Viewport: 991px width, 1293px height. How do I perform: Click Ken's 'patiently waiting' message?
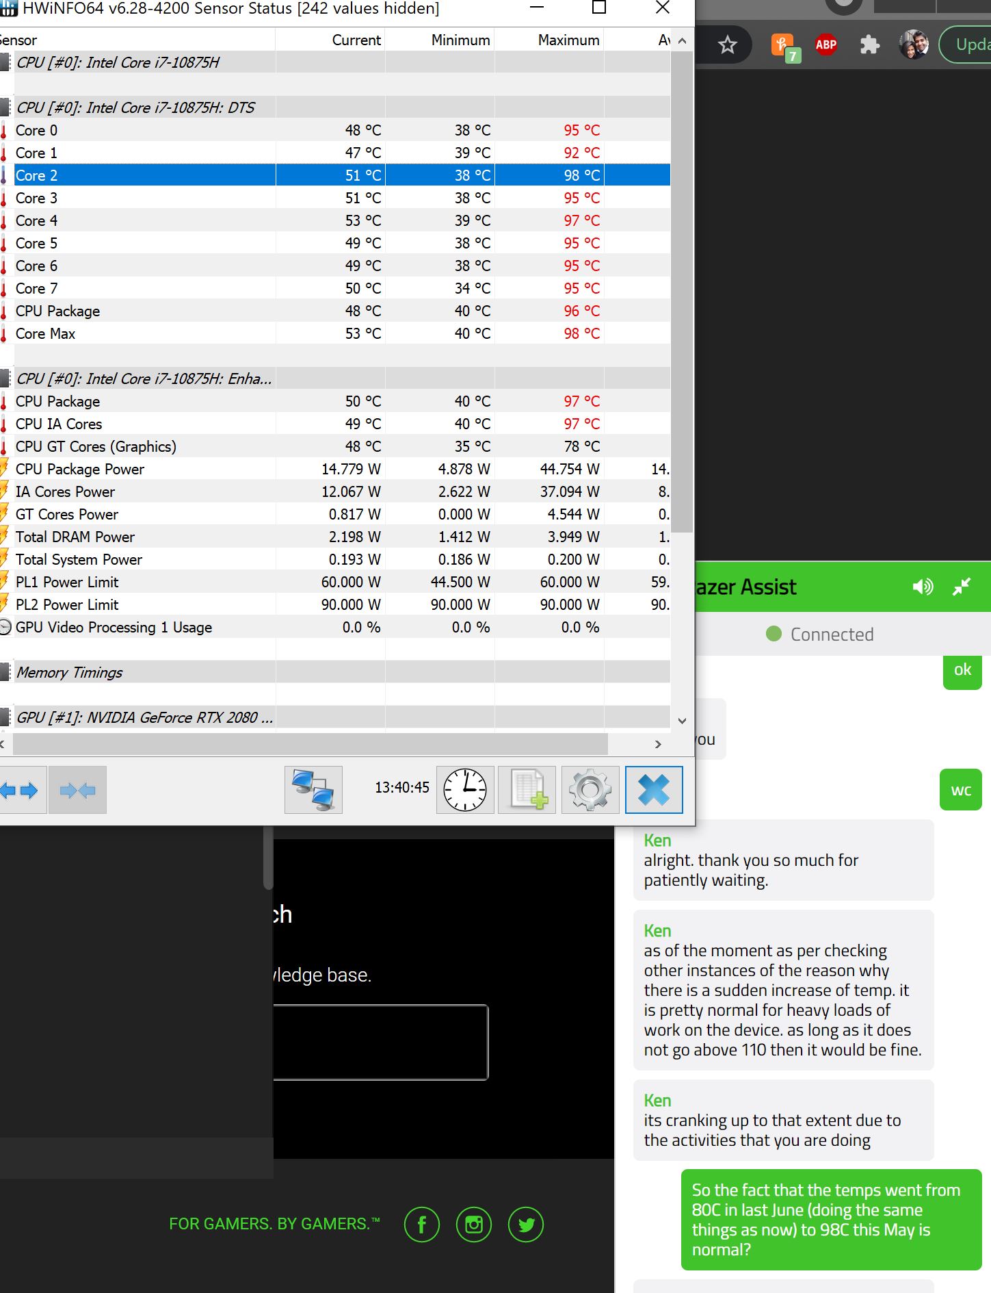point(784,860)
